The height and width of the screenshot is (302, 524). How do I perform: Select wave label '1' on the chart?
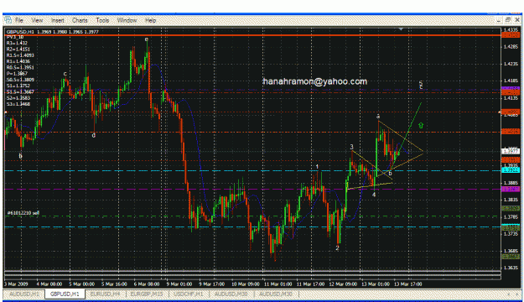click(x=317, y=166)
